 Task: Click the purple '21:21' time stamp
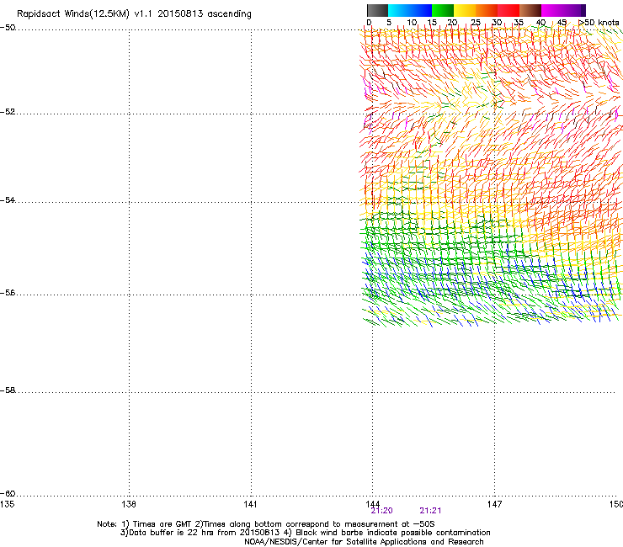tap(430, 511)
